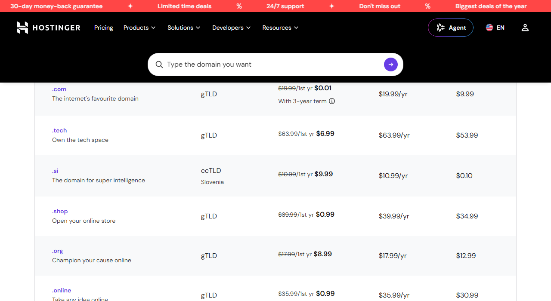
Task: Open the .tech domain link
Action: (59, 130)
